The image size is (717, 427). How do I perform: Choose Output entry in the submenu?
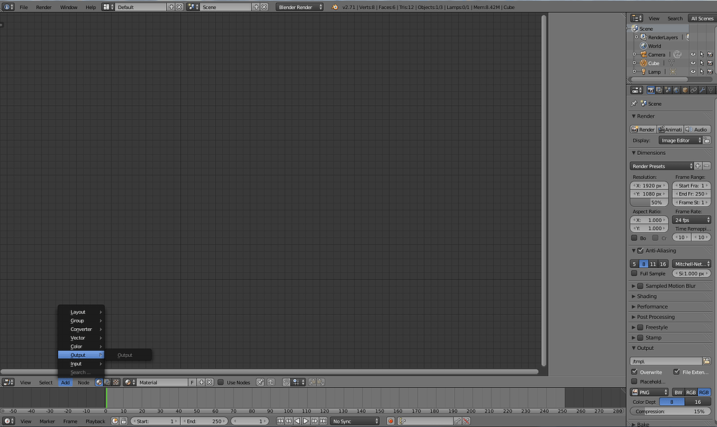click(128, 355)
